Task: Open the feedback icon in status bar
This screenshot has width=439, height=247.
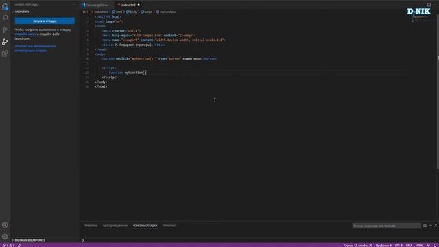Action: tap(428, 246)
